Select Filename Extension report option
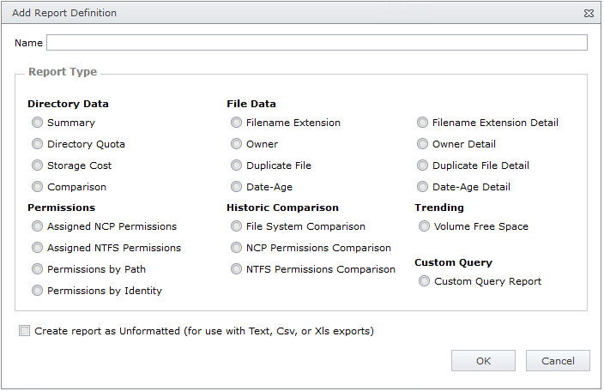Image resolution: width=604 pixels, height=391 pixels. (x=236, y=123)
